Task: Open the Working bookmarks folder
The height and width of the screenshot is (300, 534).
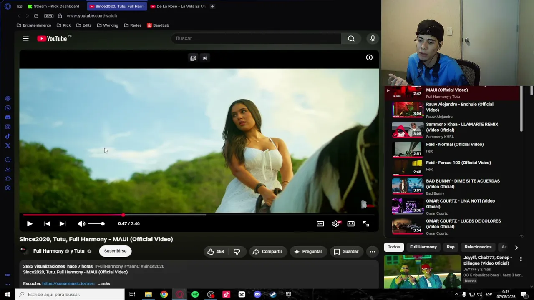Action: pos(108,25)
